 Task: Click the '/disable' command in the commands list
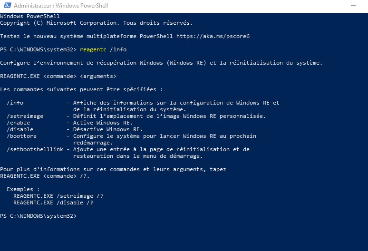[x=20, y=129]
